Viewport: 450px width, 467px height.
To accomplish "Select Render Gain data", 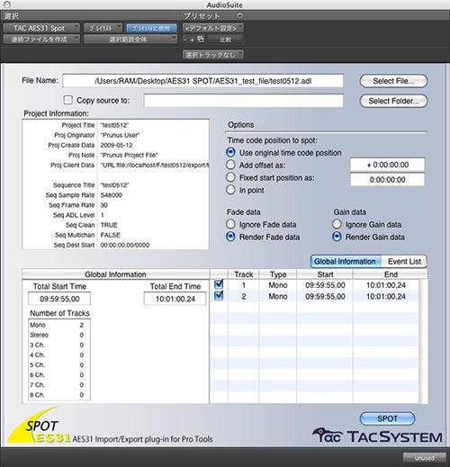I will coord(337,237).
